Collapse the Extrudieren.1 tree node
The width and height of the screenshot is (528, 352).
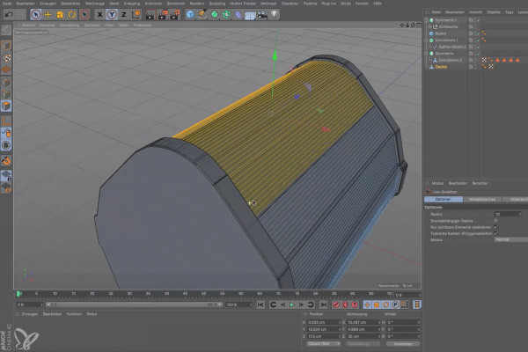coord(426,40)
